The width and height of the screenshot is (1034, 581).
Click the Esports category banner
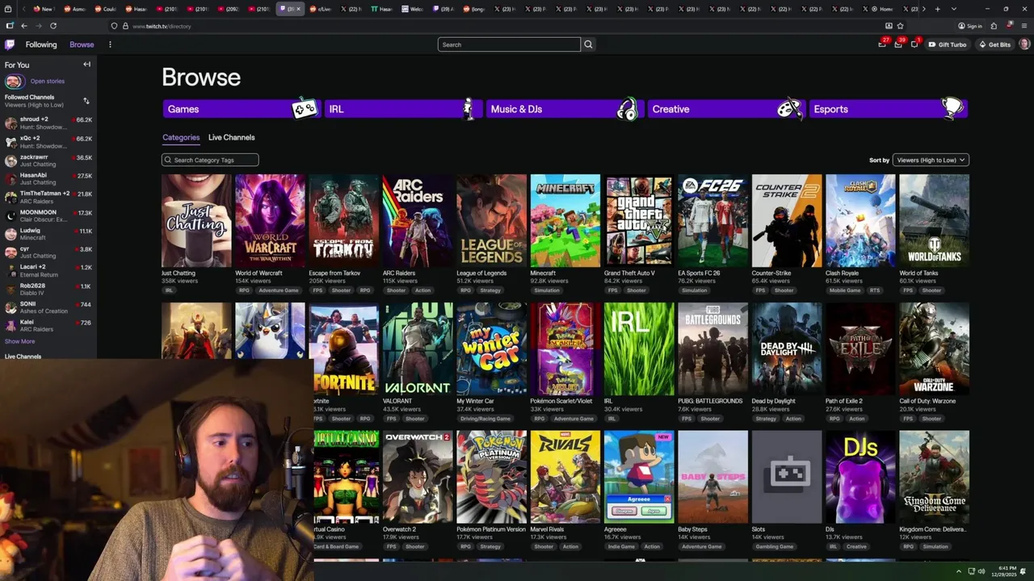pos(888,109)
